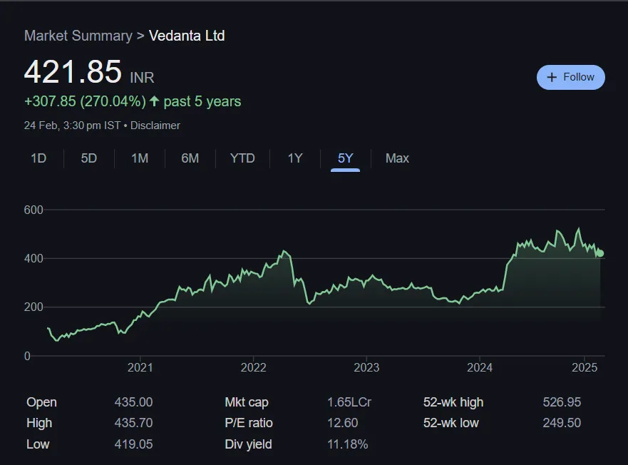Click the 52-wk high label
This screenshot has width=628, height=465.
(453, 402)
